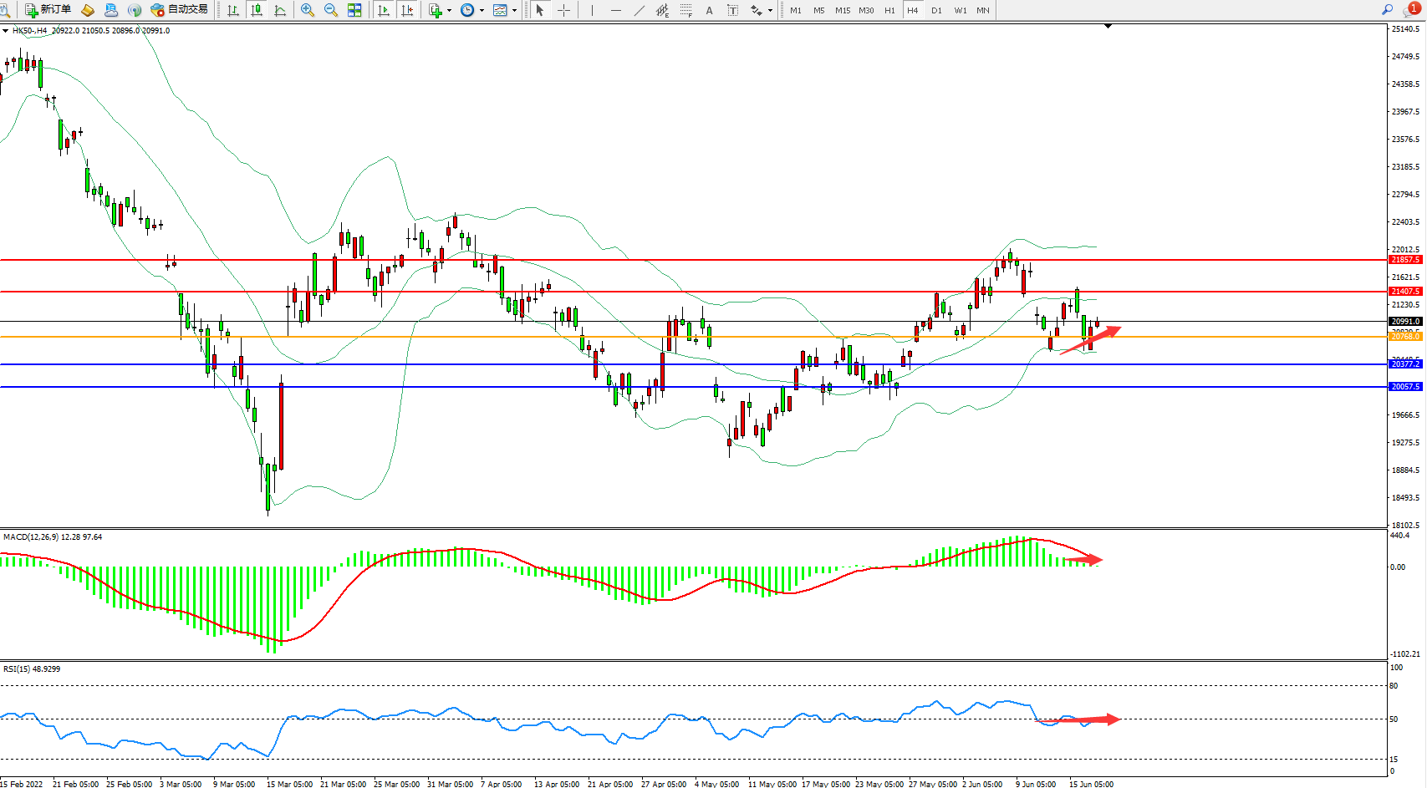Switch chart to candlestick display mode
This screenshot has width=1427, height=788.
pyautogui.click(x=257, y=10)
